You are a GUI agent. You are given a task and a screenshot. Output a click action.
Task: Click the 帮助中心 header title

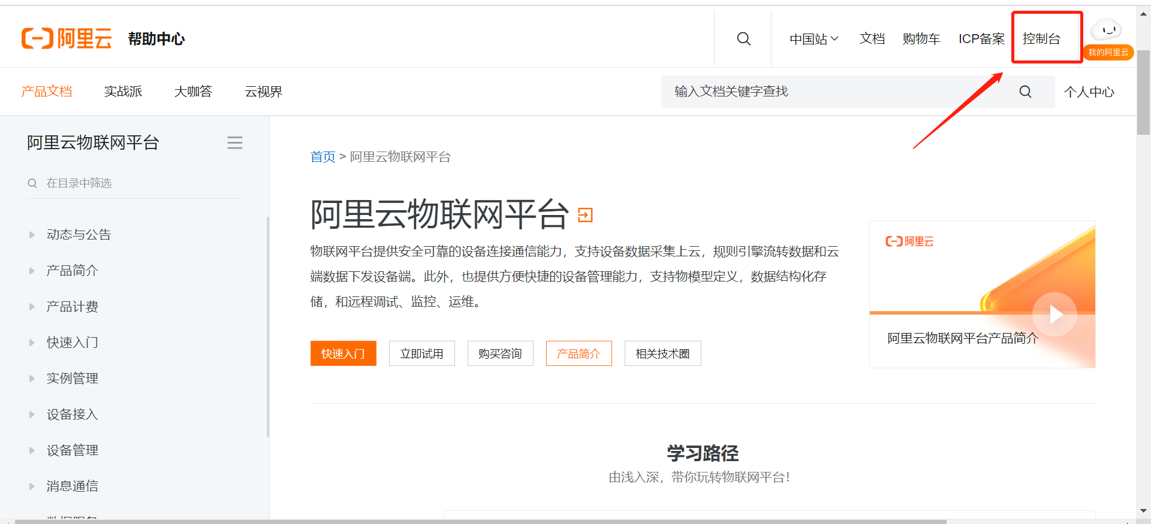pos(156,39)
